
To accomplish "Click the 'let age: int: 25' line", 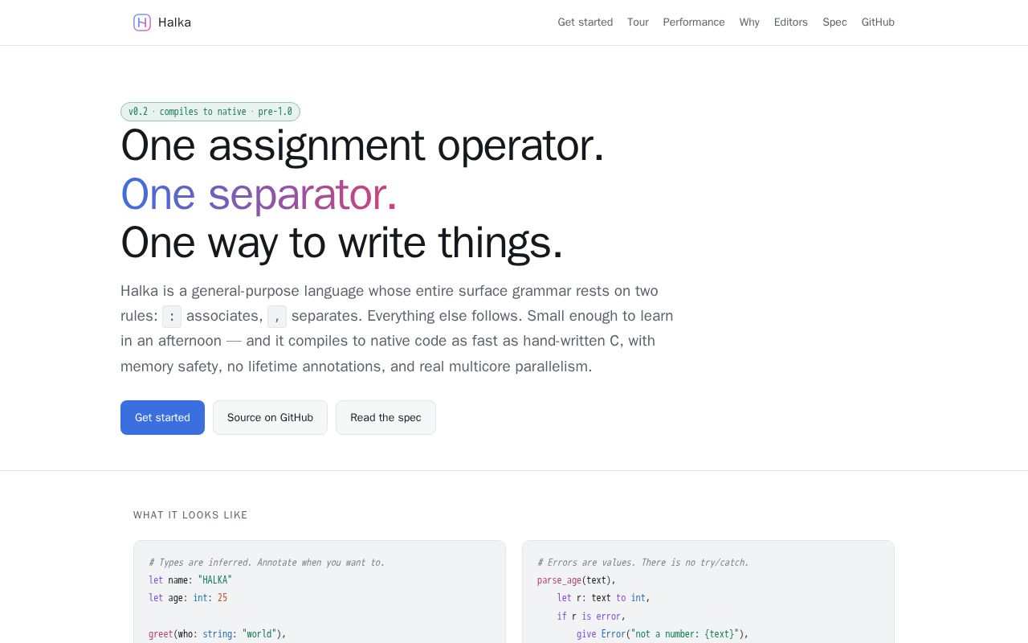I will pos(188,598).
